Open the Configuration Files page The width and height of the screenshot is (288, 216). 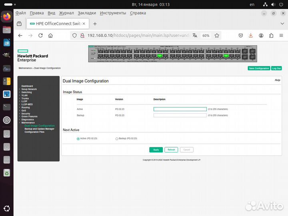34,132
